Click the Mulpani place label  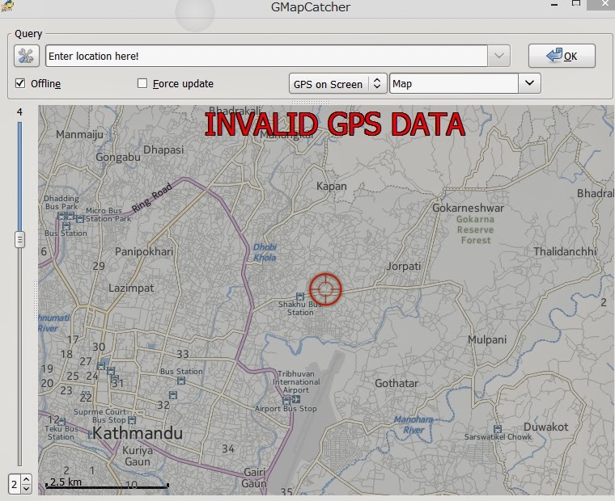487,339
